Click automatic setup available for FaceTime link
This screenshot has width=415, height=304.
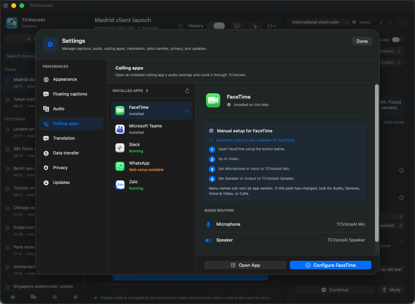pyautogui.click(x=256, y=140)
